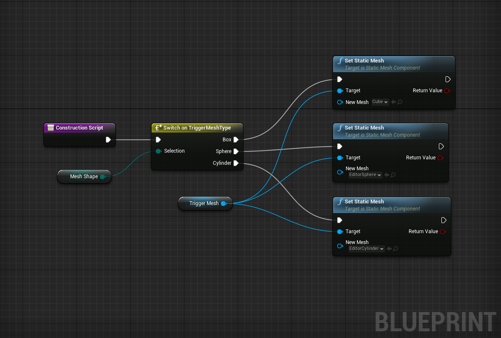Click the Target pin on the EditorSphere node

[x=340, y=158]
